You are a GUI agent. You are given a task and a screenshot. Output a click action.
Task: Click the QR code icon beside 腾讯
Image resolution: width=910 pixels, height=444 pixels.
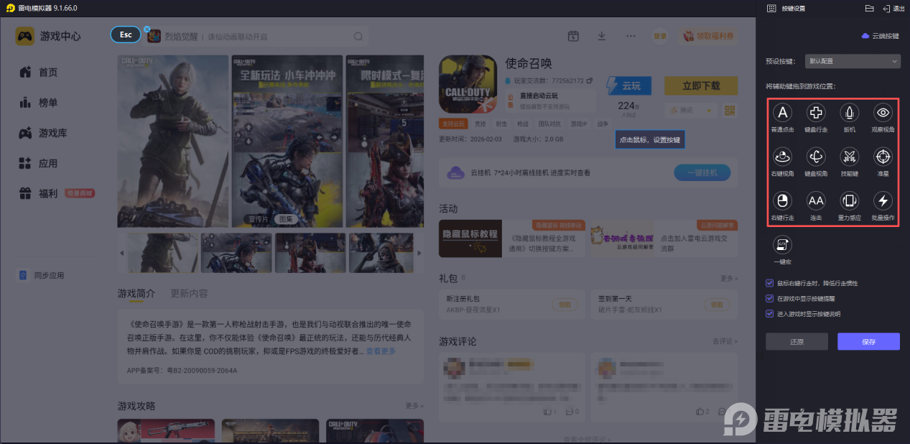click(x=730, y=110)
